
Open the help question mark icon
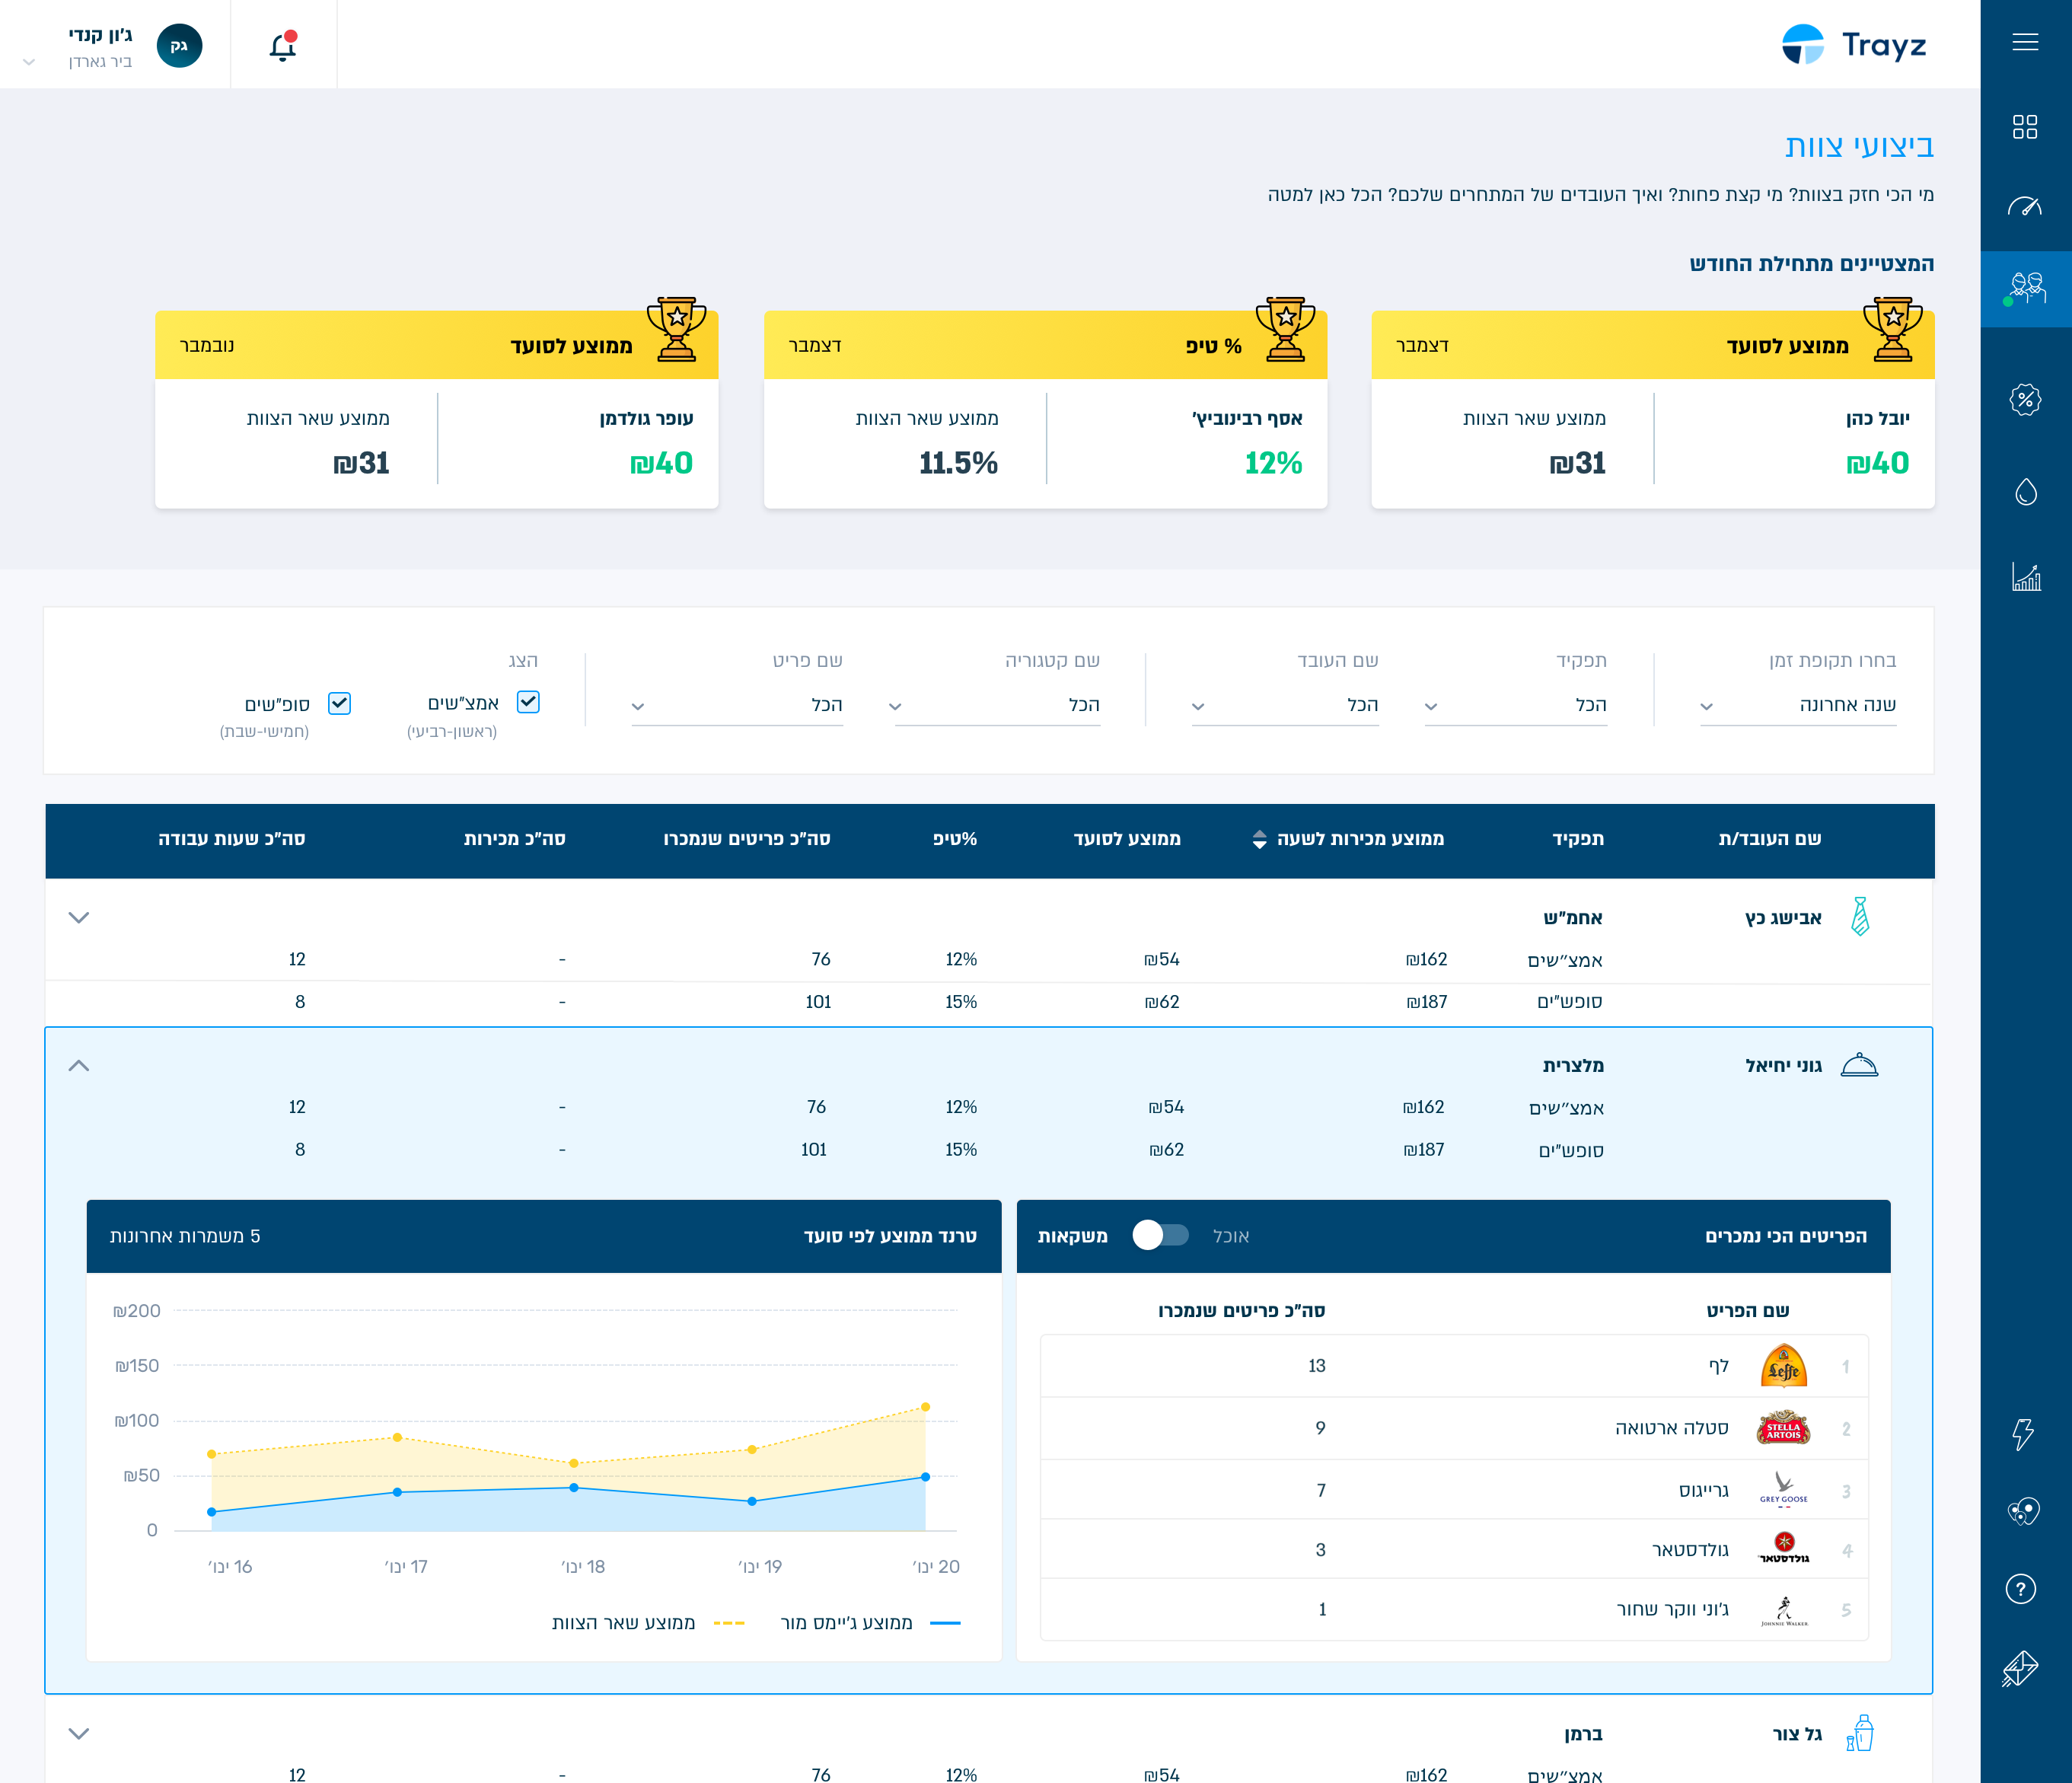[2021, 1589]
